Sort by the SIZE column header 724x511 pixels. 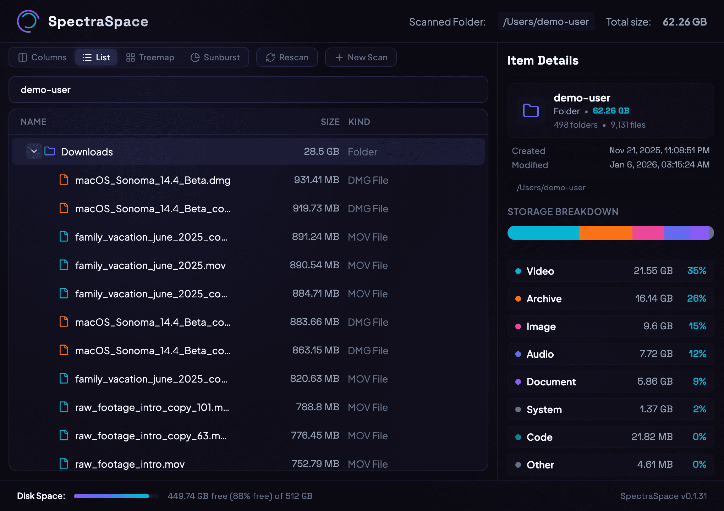click(330, 122)
